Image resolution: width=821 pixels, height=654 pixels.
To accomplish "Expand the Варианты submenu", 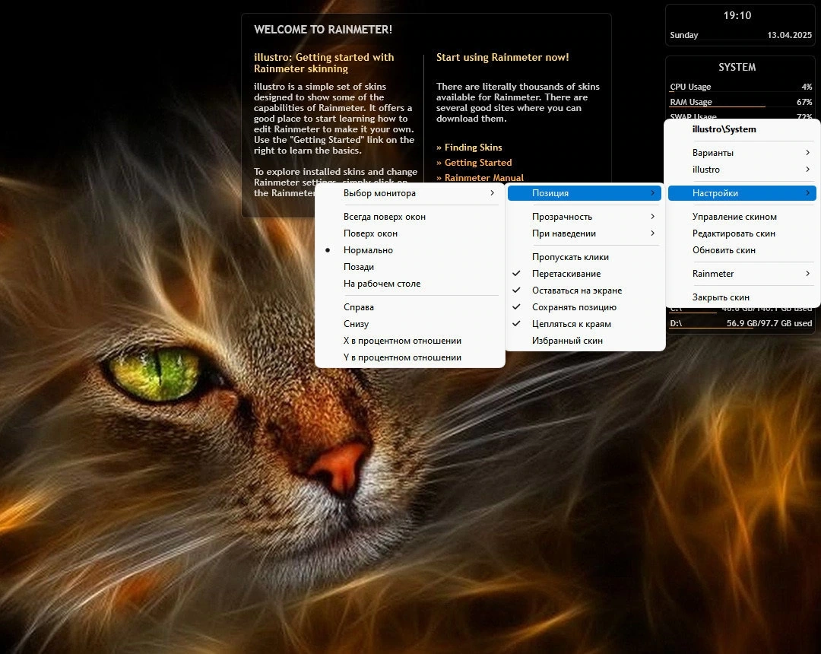I will 742,152.
